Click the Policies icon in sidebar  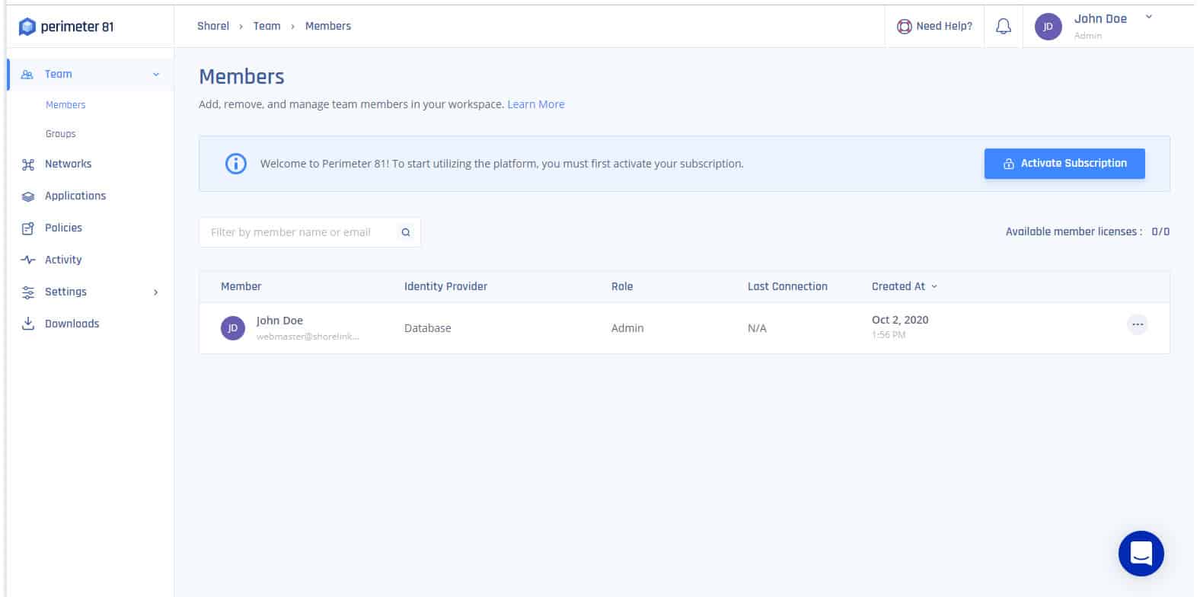click(x=28, y=228)
